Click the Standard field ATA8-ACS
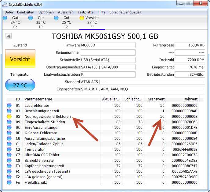The width and height of the screenshot is (210, 192). tap(143, 82)
